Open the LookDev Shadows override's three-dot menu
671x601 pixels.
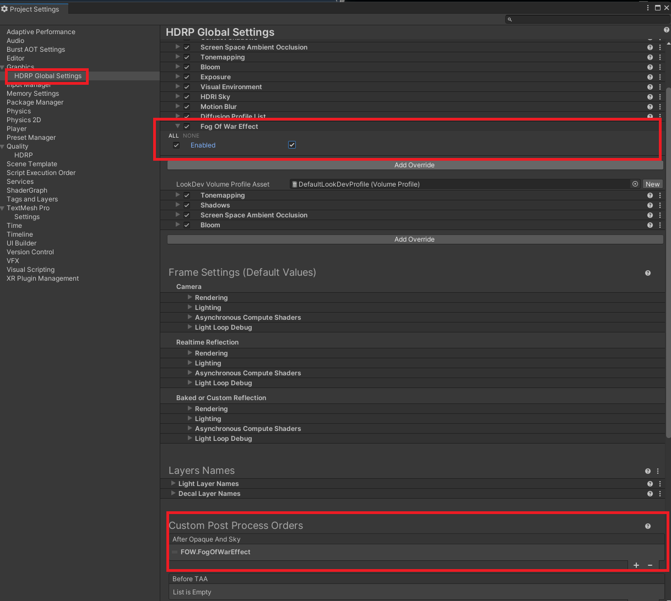click(x=660, y=205)
